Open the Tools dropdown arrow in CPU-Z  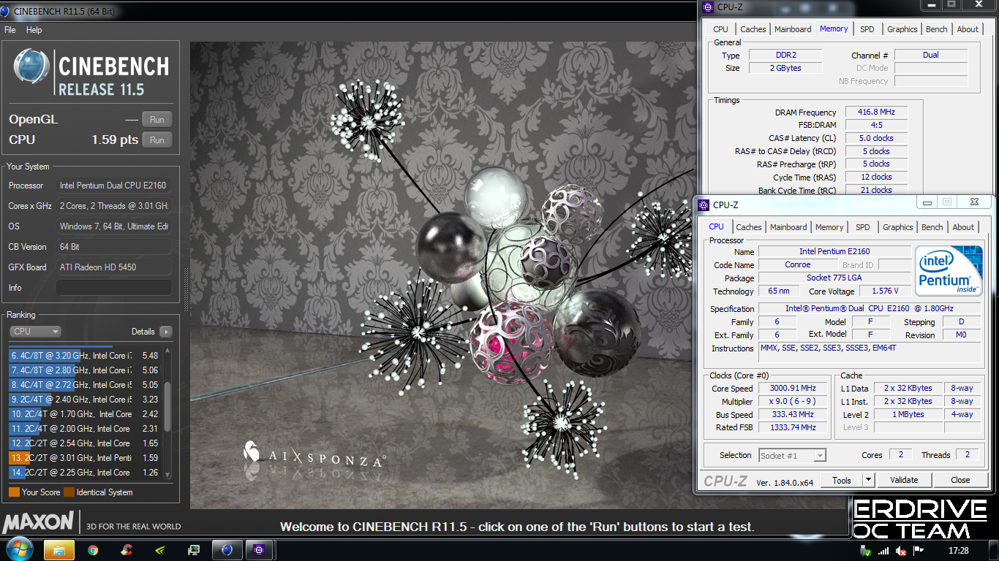pyautogui.click(x=868, y=480)
